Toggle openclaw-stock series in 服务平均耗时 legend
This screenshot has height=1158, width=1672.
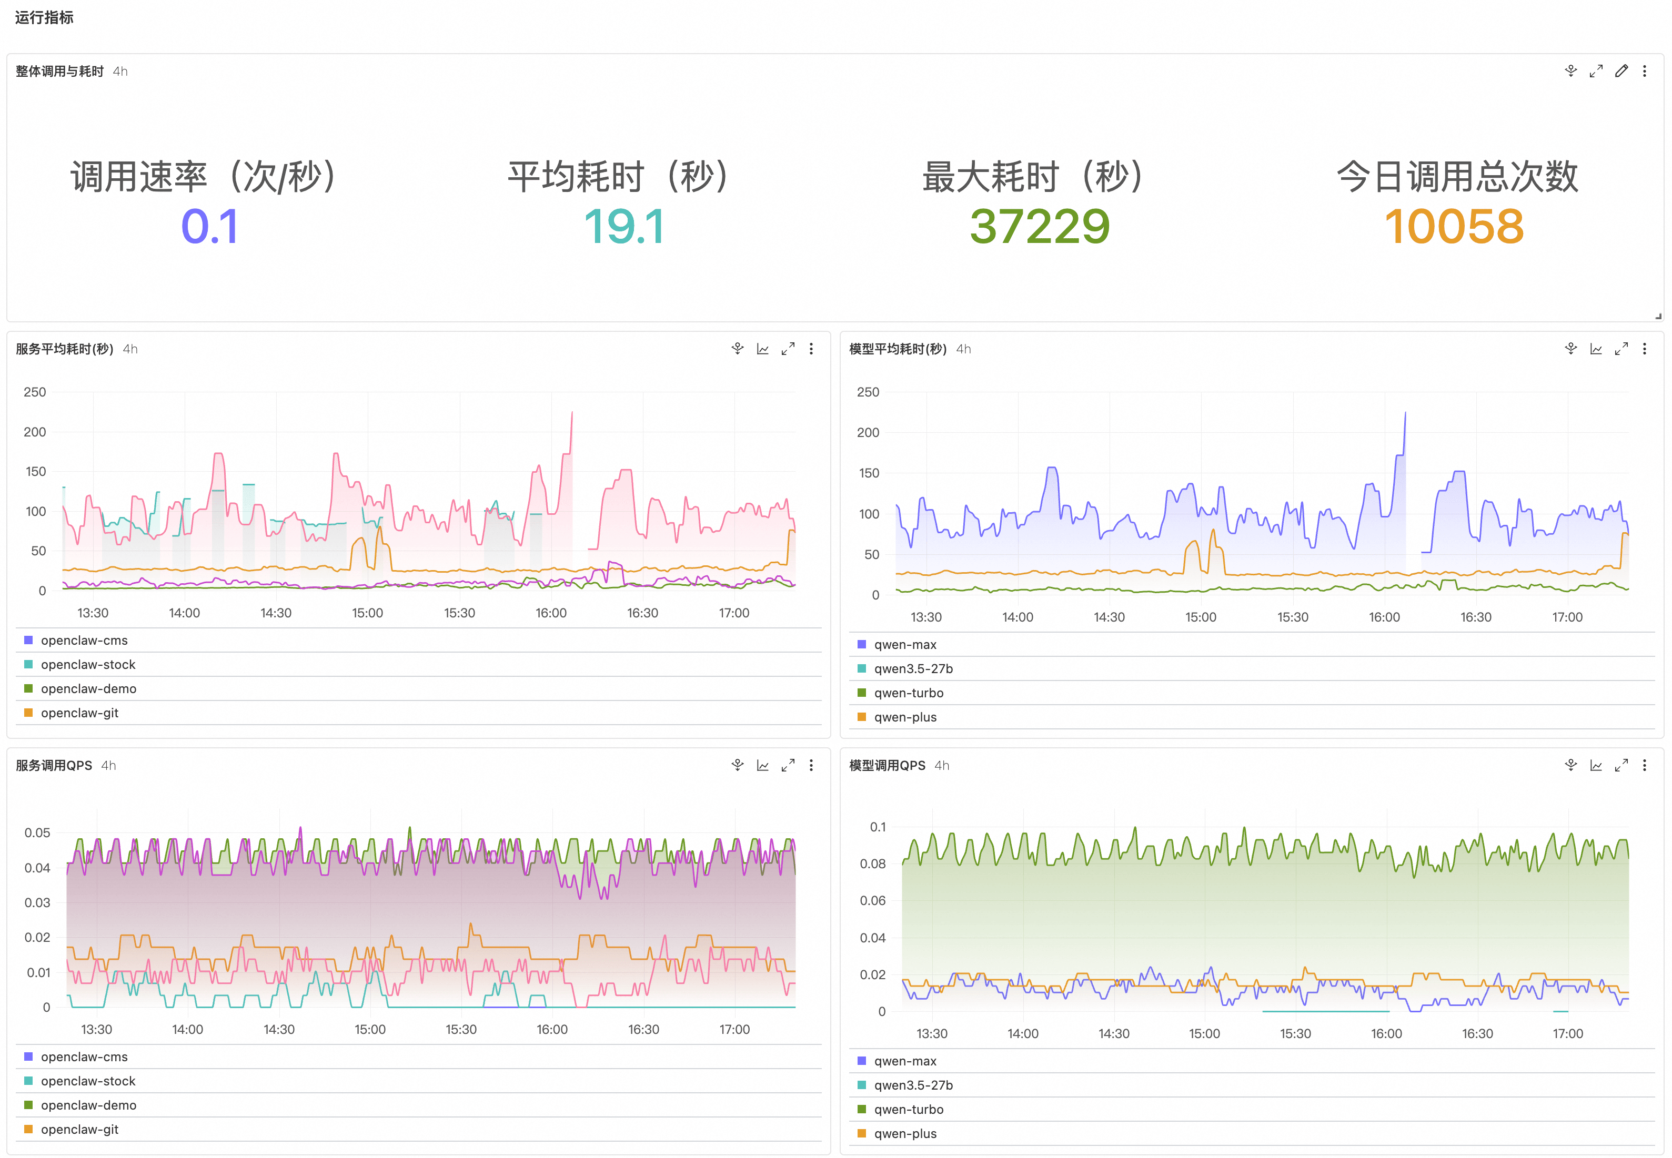(88, 665)
